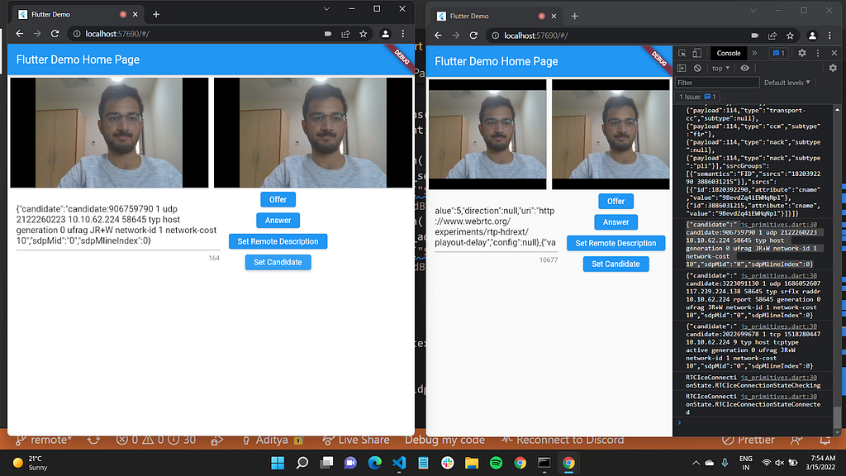Open top context dropdown in console
The image size is (846, 476).
(720, 68)
